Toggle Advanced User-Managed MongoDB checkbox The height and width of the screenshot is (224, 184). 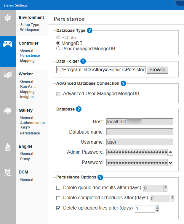(58, 94)
